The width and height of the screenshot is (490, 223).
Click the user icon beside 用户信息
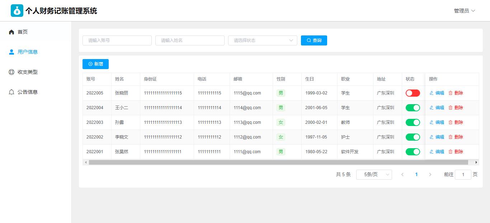coord(11,52)
